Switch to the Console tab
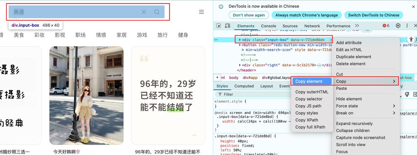Screen dimensions: 417x155 point(269,26)
